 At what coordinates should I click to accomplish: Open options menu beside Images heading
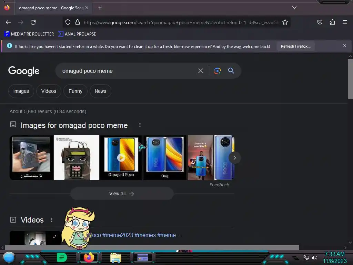140,125
